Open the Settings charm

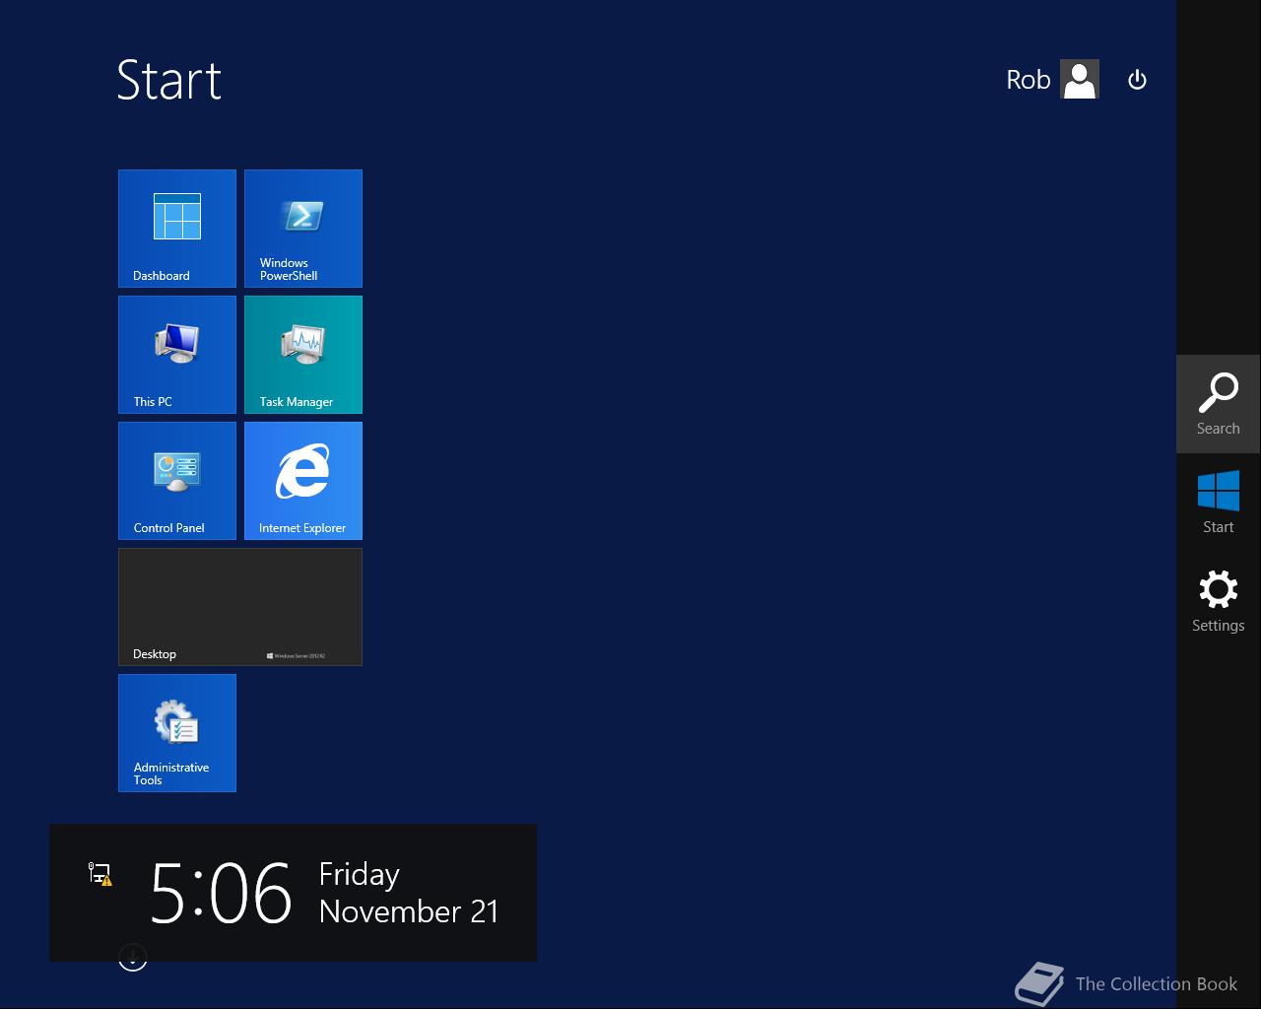[x=1219, y=601]
